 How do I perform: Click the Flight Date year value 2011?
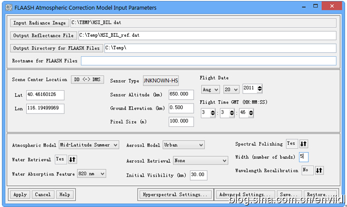[x=250, y=88]
